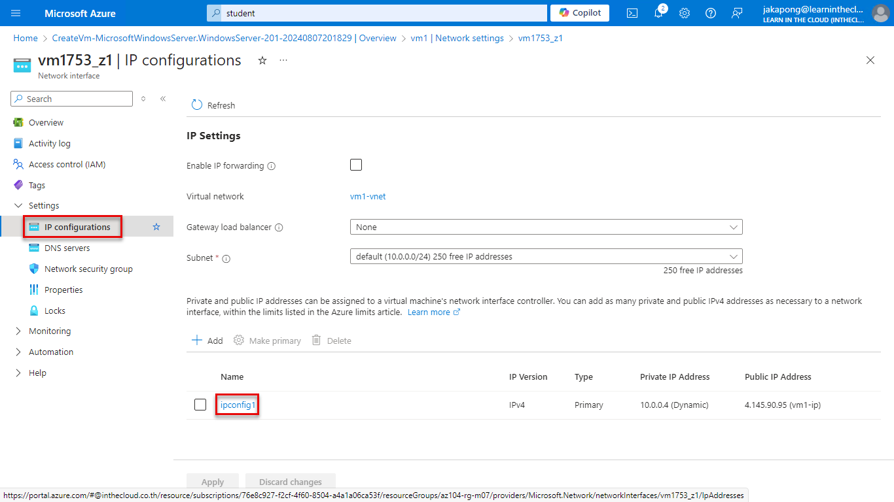Viewport: 894px width, 502px height.
Task: Click the 4.145.90.95 (vm1-ip) cell
Action: [783, 405]
